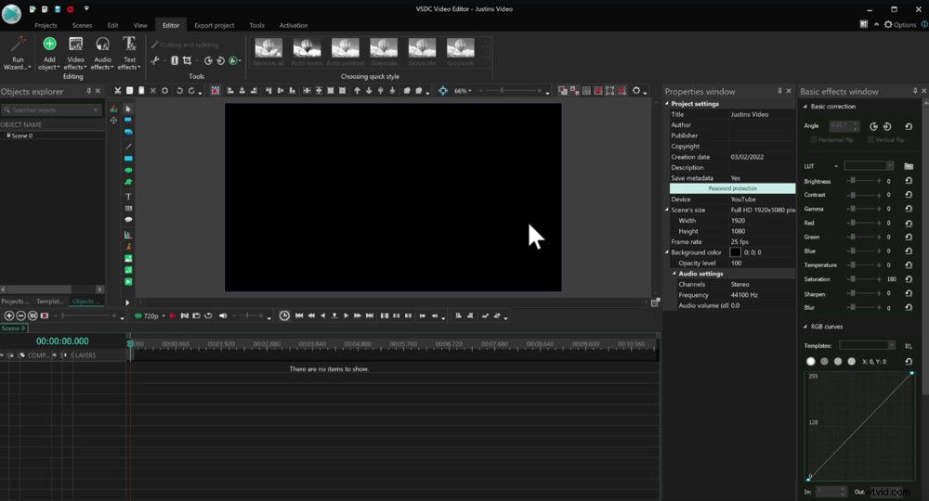Select the Text tool (T icon)

[128, 197]
